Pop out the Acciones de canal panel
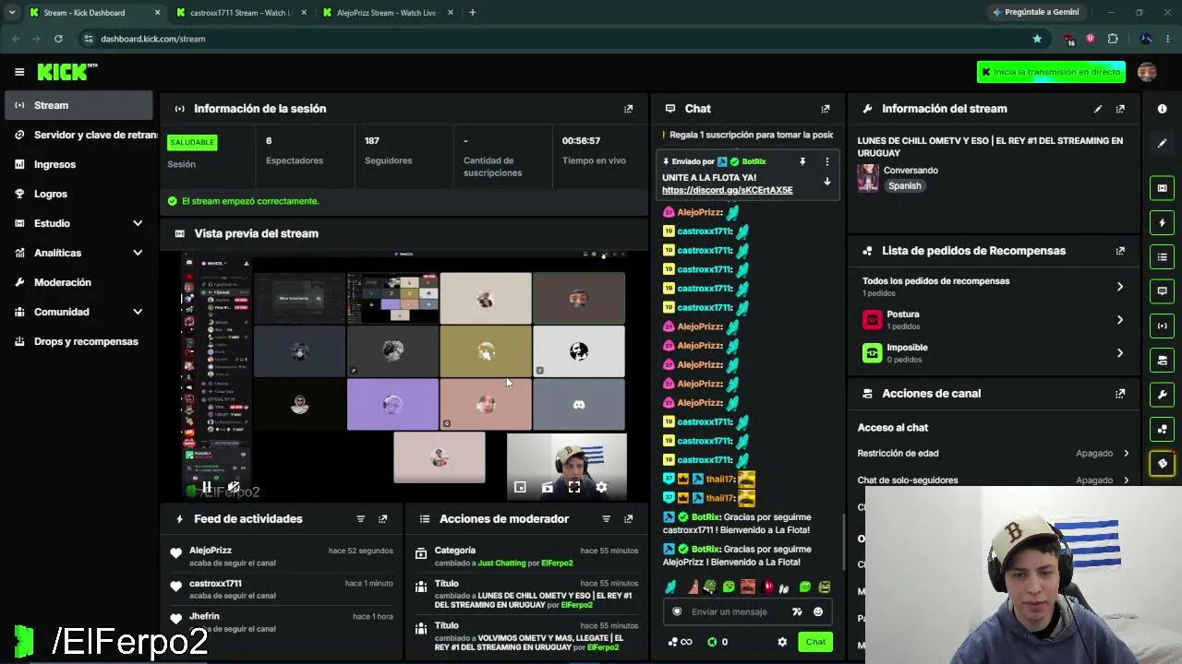 [1120, 394]
